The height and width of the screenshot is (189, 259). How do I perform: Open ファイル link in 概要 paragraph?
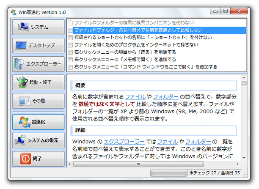coord(135,97)
